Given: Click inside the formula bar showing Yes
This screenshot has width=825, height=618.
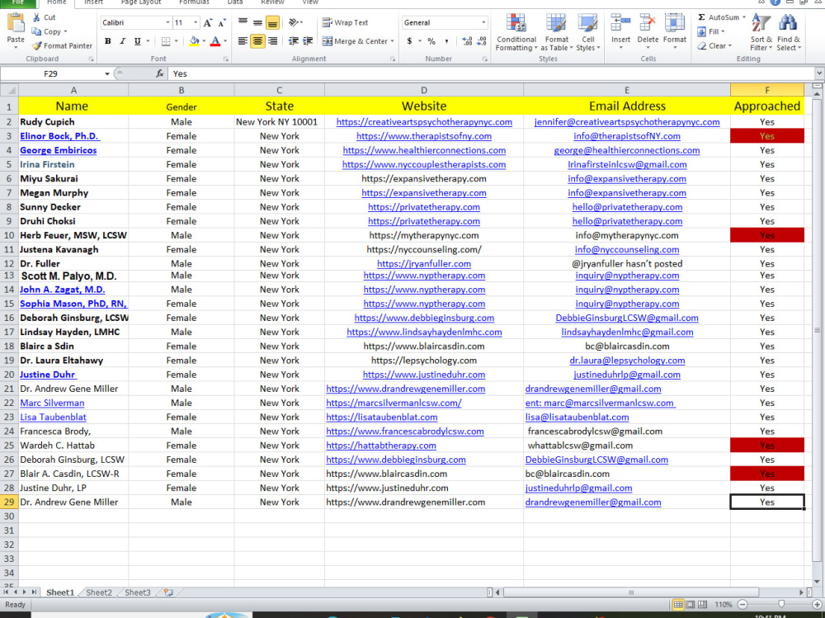Looking at the screenshot, I should click(x=493, y=73).
